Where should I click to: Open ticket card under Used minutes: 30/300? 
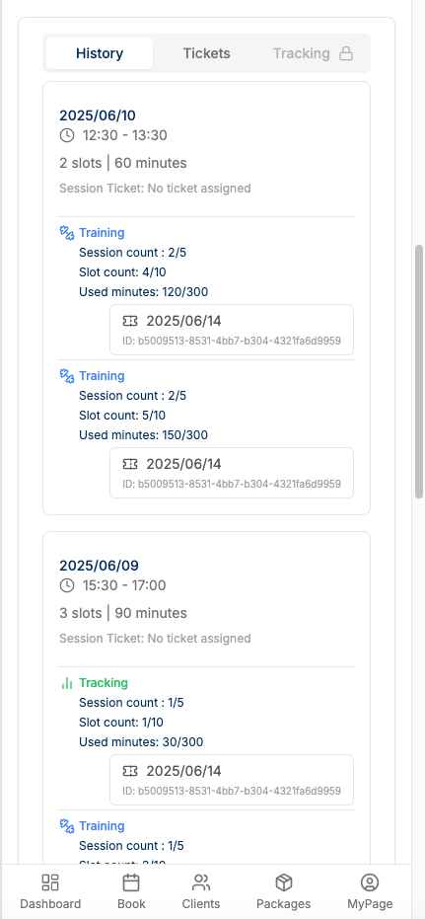click(232, 780)
